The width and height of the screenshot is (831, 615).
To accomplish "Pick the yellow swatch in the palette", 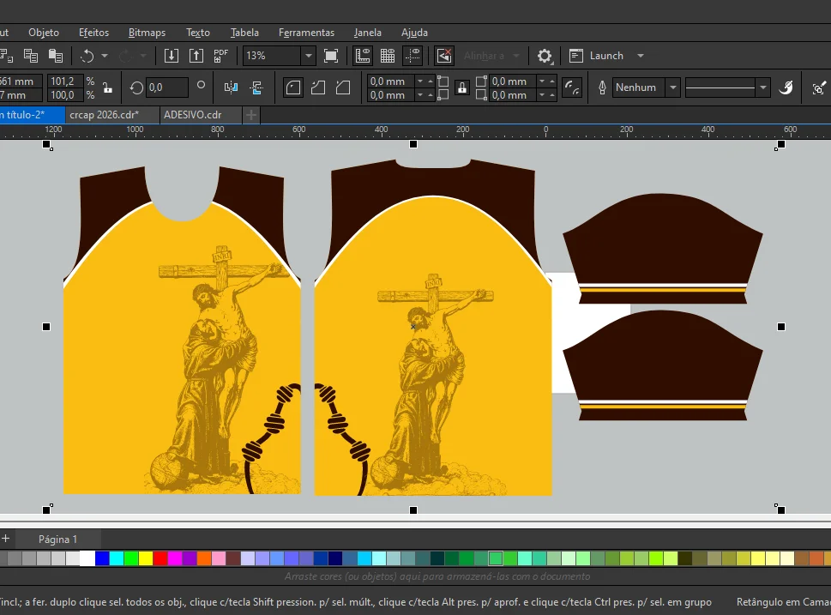I will (146, 558).
